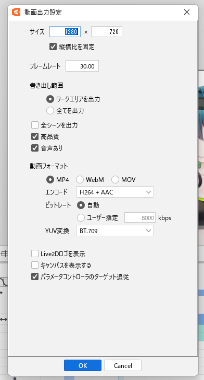Select the WebM format radio button
Viewport: 204px width, 380px height.
(80, 180)
